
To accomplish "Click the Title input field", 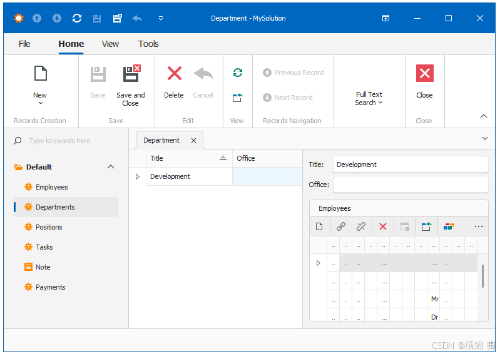I will pyautogui.click(x=411, y=164).
